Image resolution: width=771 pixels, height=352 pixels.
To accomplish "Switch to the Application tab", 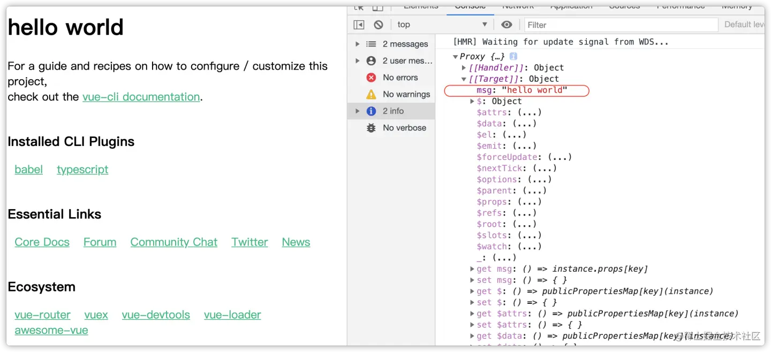I will coord(571,7).
